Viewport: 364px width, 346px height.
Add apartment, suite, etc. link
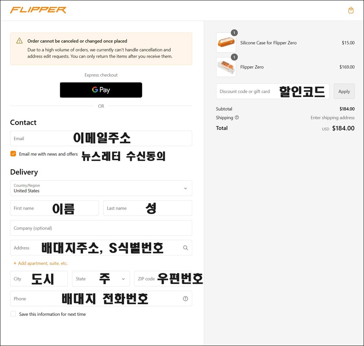43,263
